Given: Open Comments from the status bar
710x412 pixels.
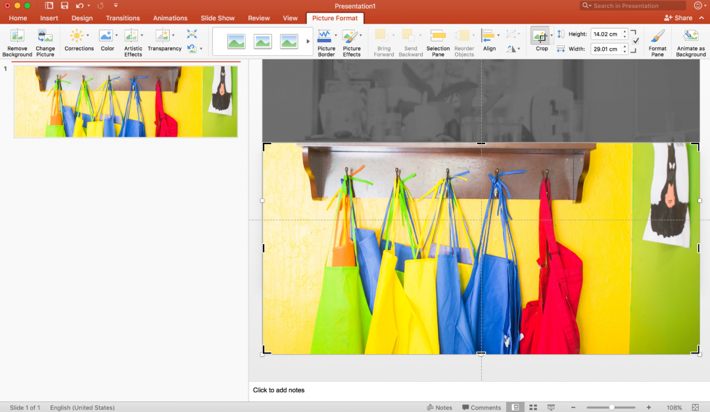Looking at the screenshot, I should click(481, 407).
